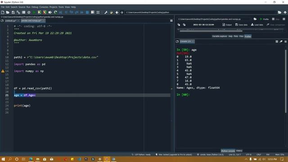Run cell and advance
288x162 pixels.
[45, 12]
